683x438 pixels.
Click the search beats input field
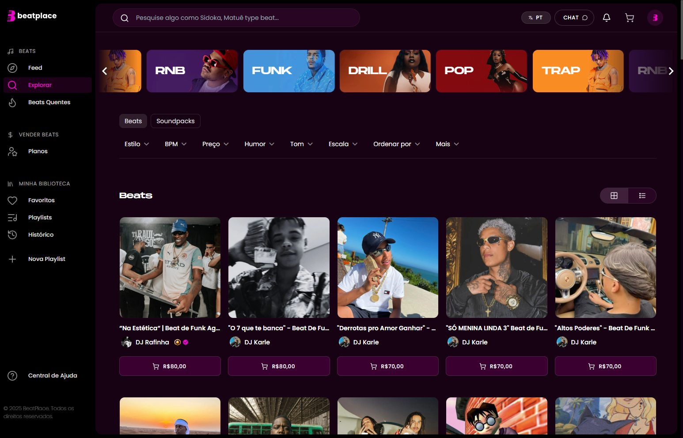(x=243, y=18)
